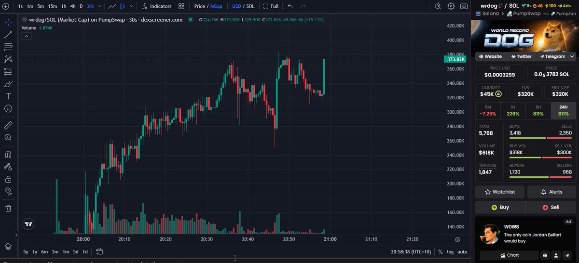Select the text annotation tool
Viewport: 579px width, 263px height.
click(8, 96)
